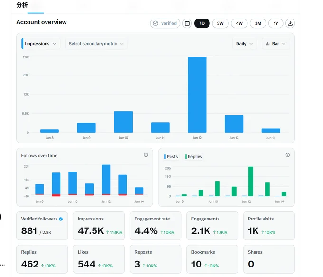Open the calendar date picker icon
The height and width of the screenshot is (277, 323).
click(x=187, y=23)
